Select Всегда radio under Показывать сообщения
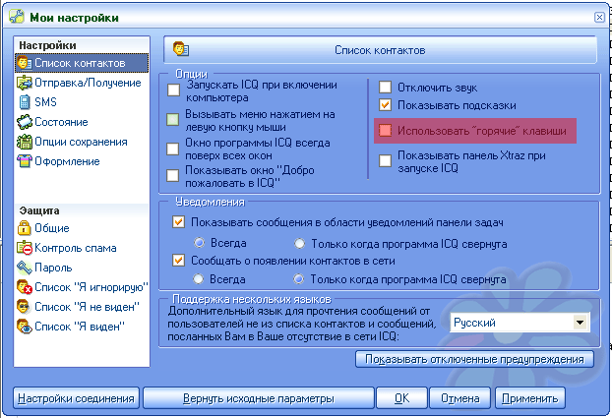The height and width of the screenshot is (418, 612). 200,243
